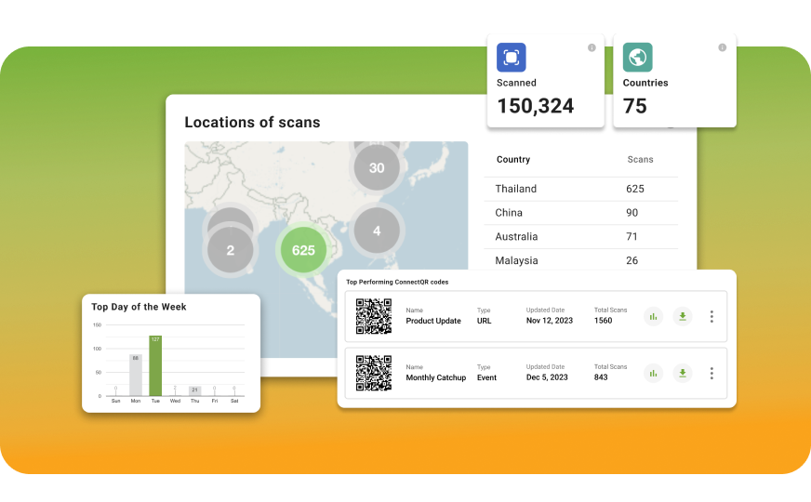
Task: Click the Top Day of the Week title
Action: pyautogui.click(x=139, y=307)
